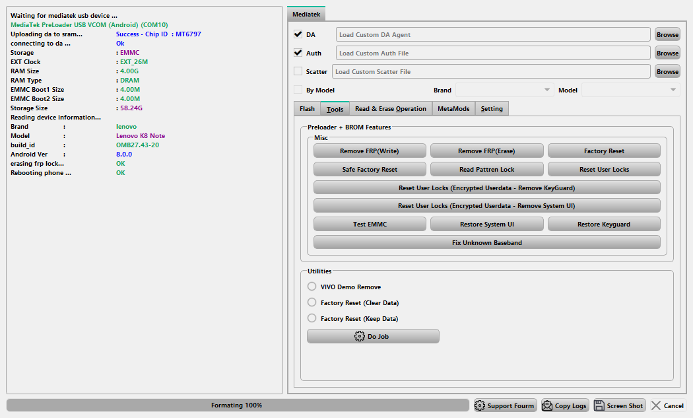Select Factory Reset (Clear Data) radio option
693x418 pixels.
pos(312,302)
